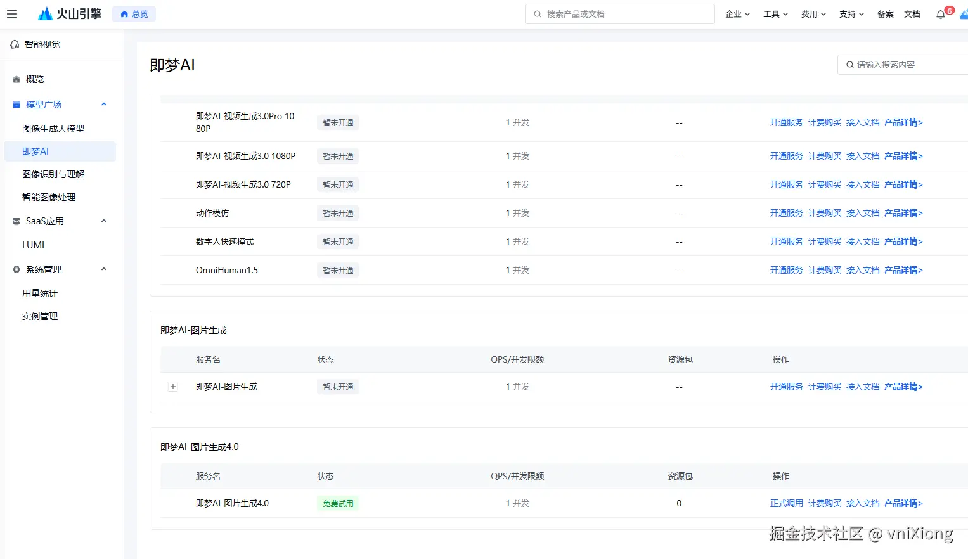Click 开通服务 for 数字人快速模式
This screenshot has height=559, width=968.
pyautogui.click(x=787, y=241)
